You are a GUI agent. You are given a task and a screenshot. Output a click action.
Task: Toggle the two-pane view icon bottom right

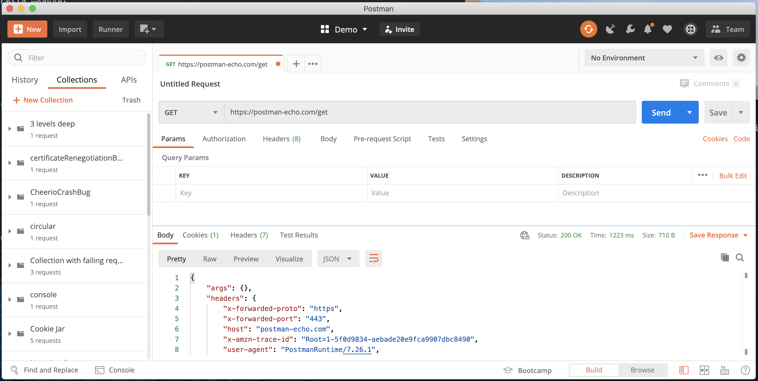point(705,370)
